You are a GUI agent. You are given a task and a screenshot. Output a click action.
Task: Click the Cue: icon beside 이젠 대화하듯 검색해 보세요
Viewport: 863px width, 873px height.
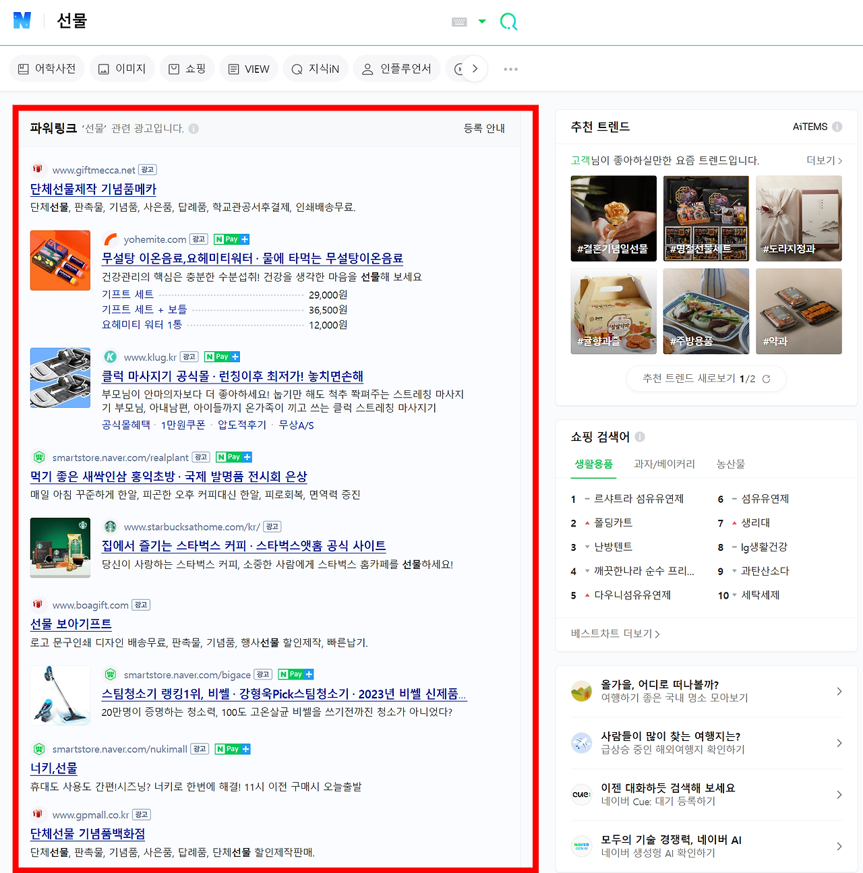(x=581, y=795)
